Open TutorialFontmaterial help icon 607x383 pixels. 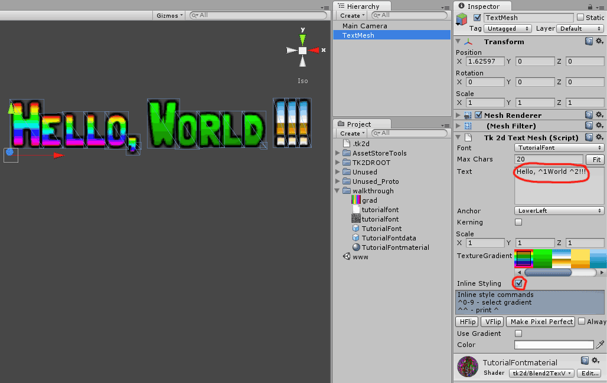[585, 361]
